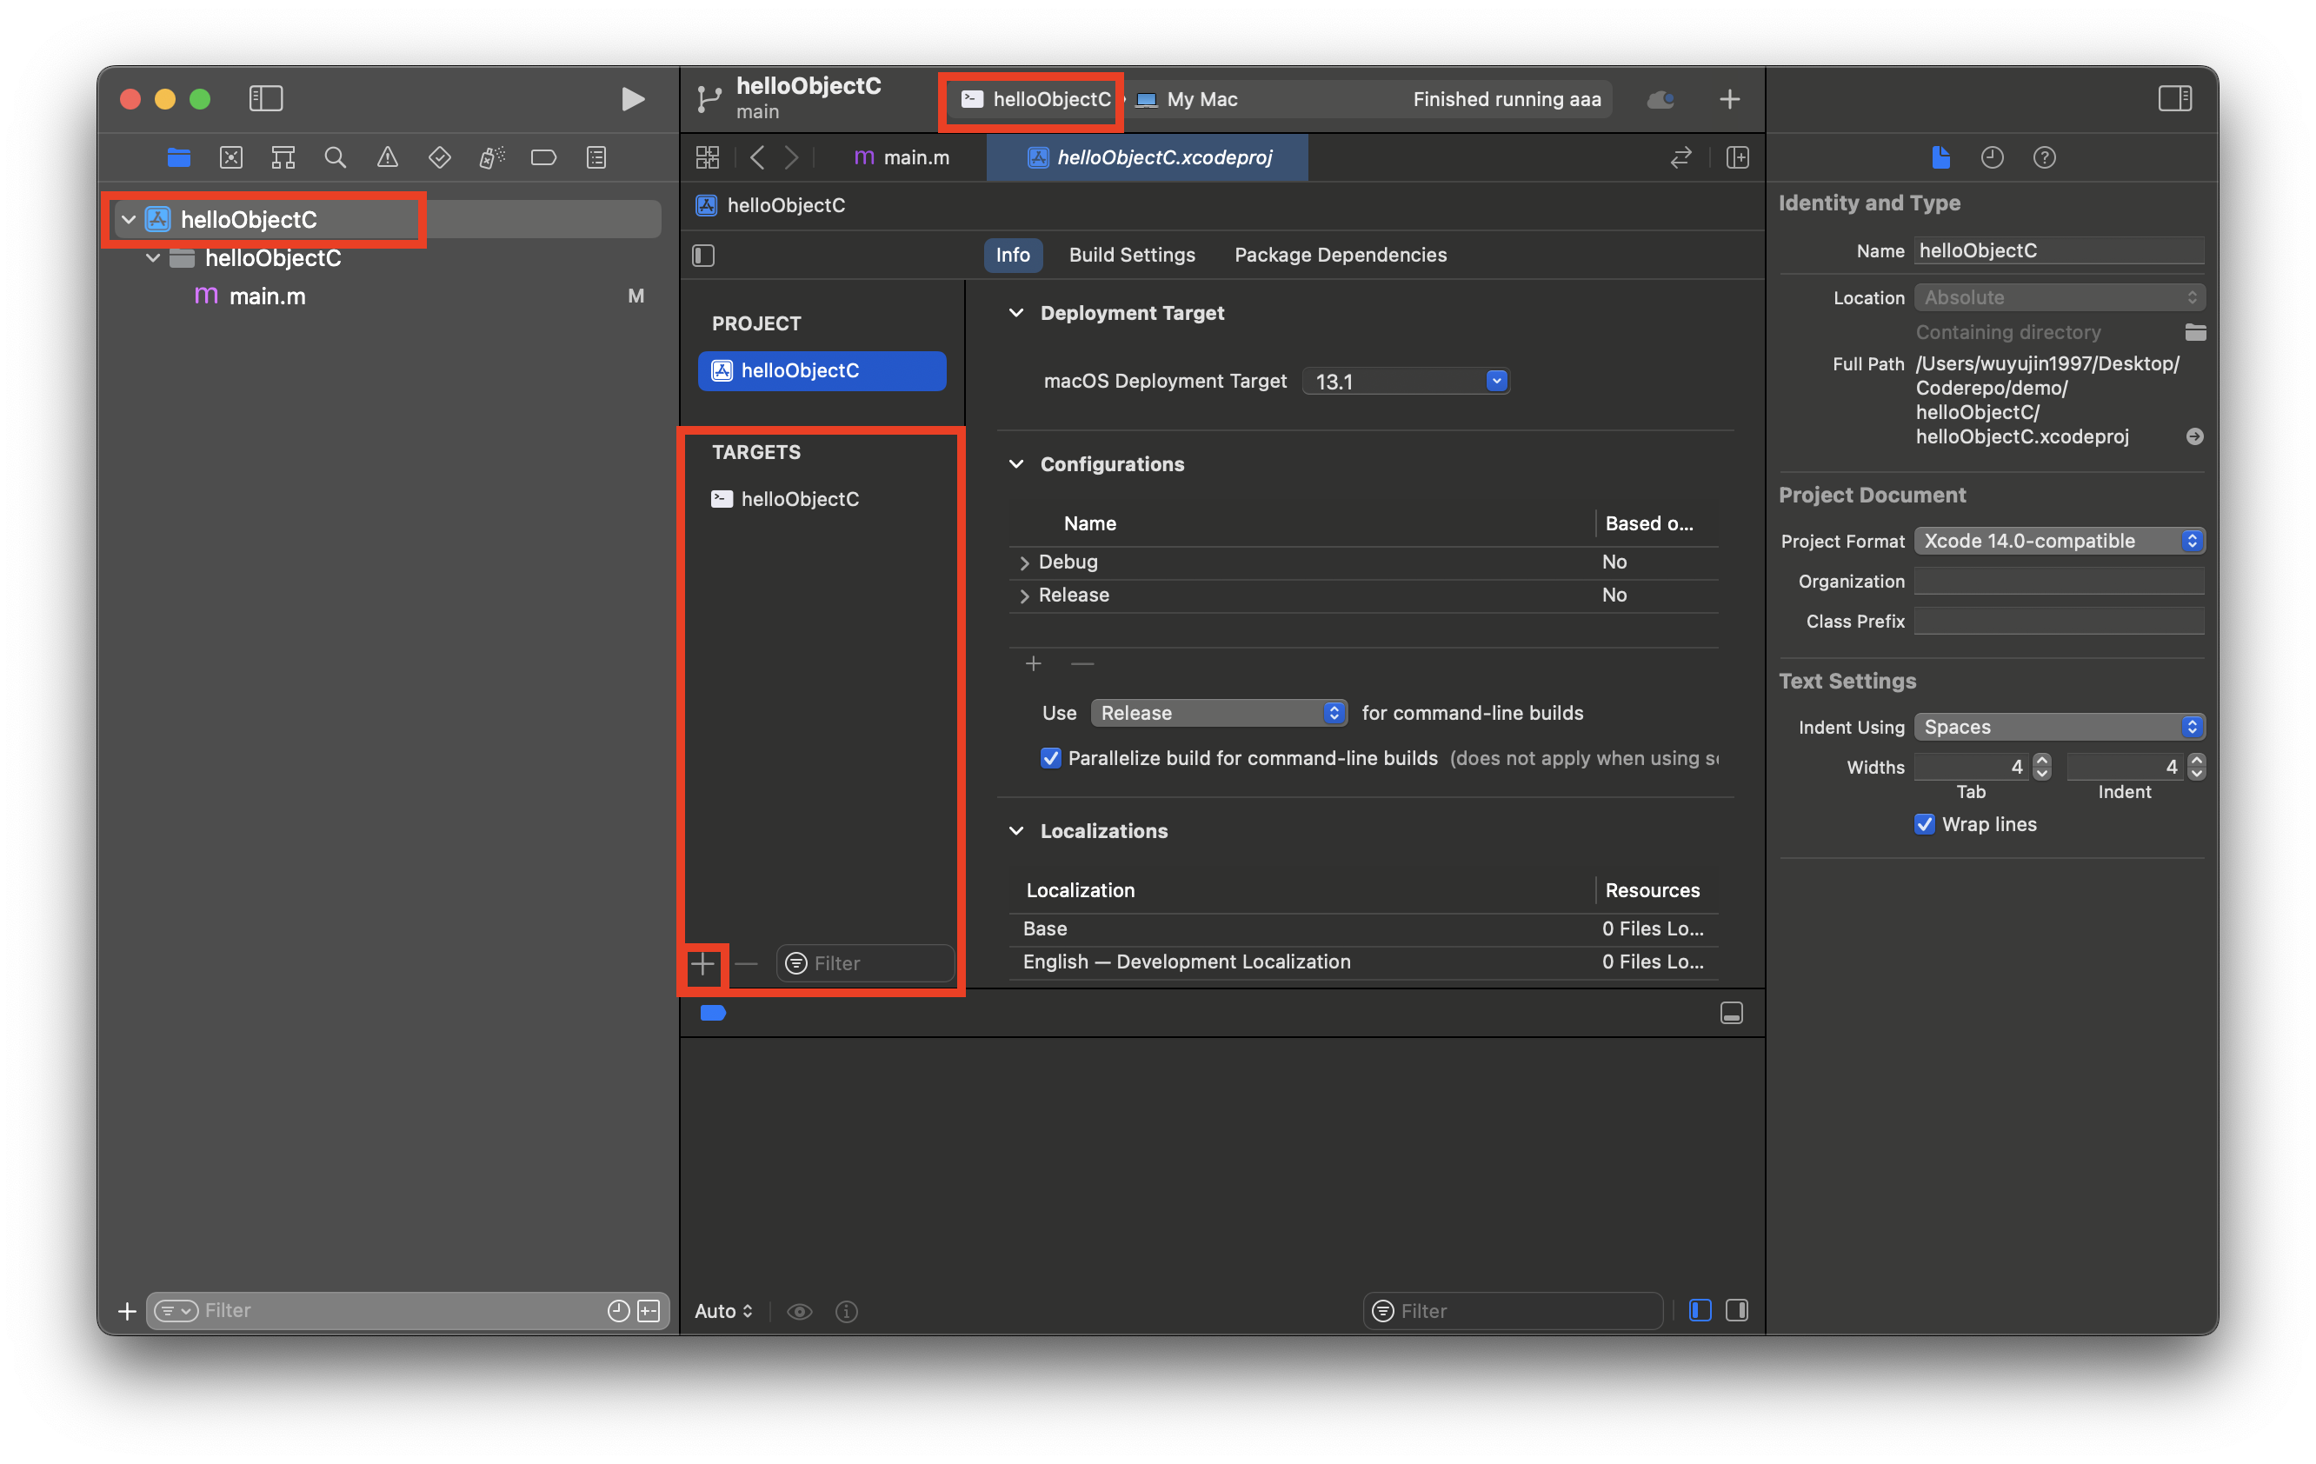Select the Package Dependencies tab

[1340, 255]
